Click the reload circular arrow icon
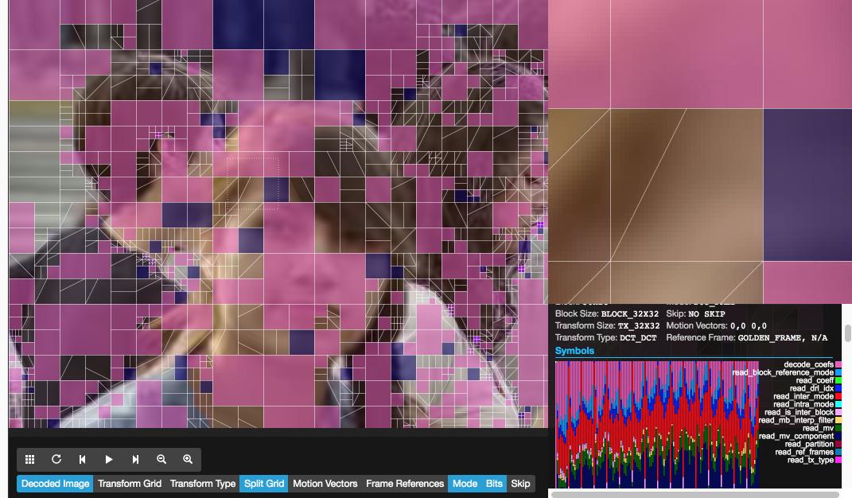This screenshot has width=852, height=498. 56,459
